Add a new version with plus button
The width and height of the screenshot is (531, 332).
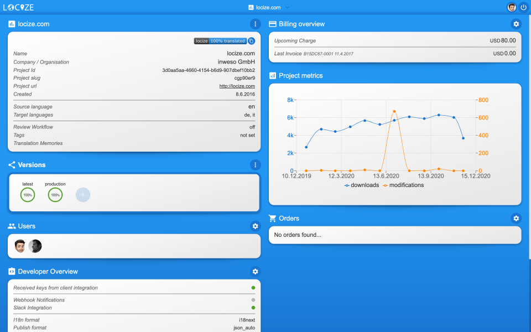(x=83, y=195)
